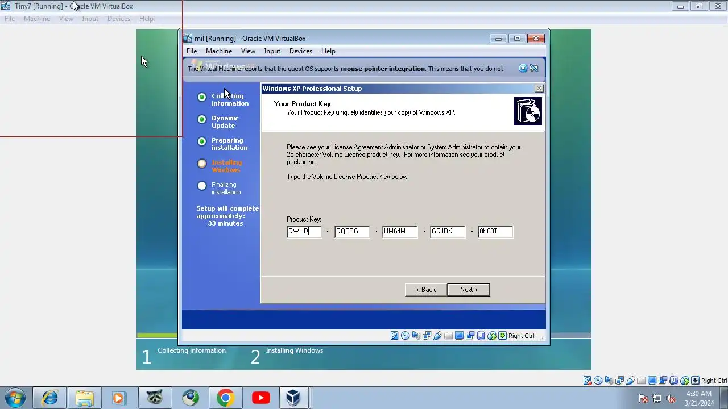Click mouse integration icon in mil VM status bar
728x409 pixels.
(491, 336)
